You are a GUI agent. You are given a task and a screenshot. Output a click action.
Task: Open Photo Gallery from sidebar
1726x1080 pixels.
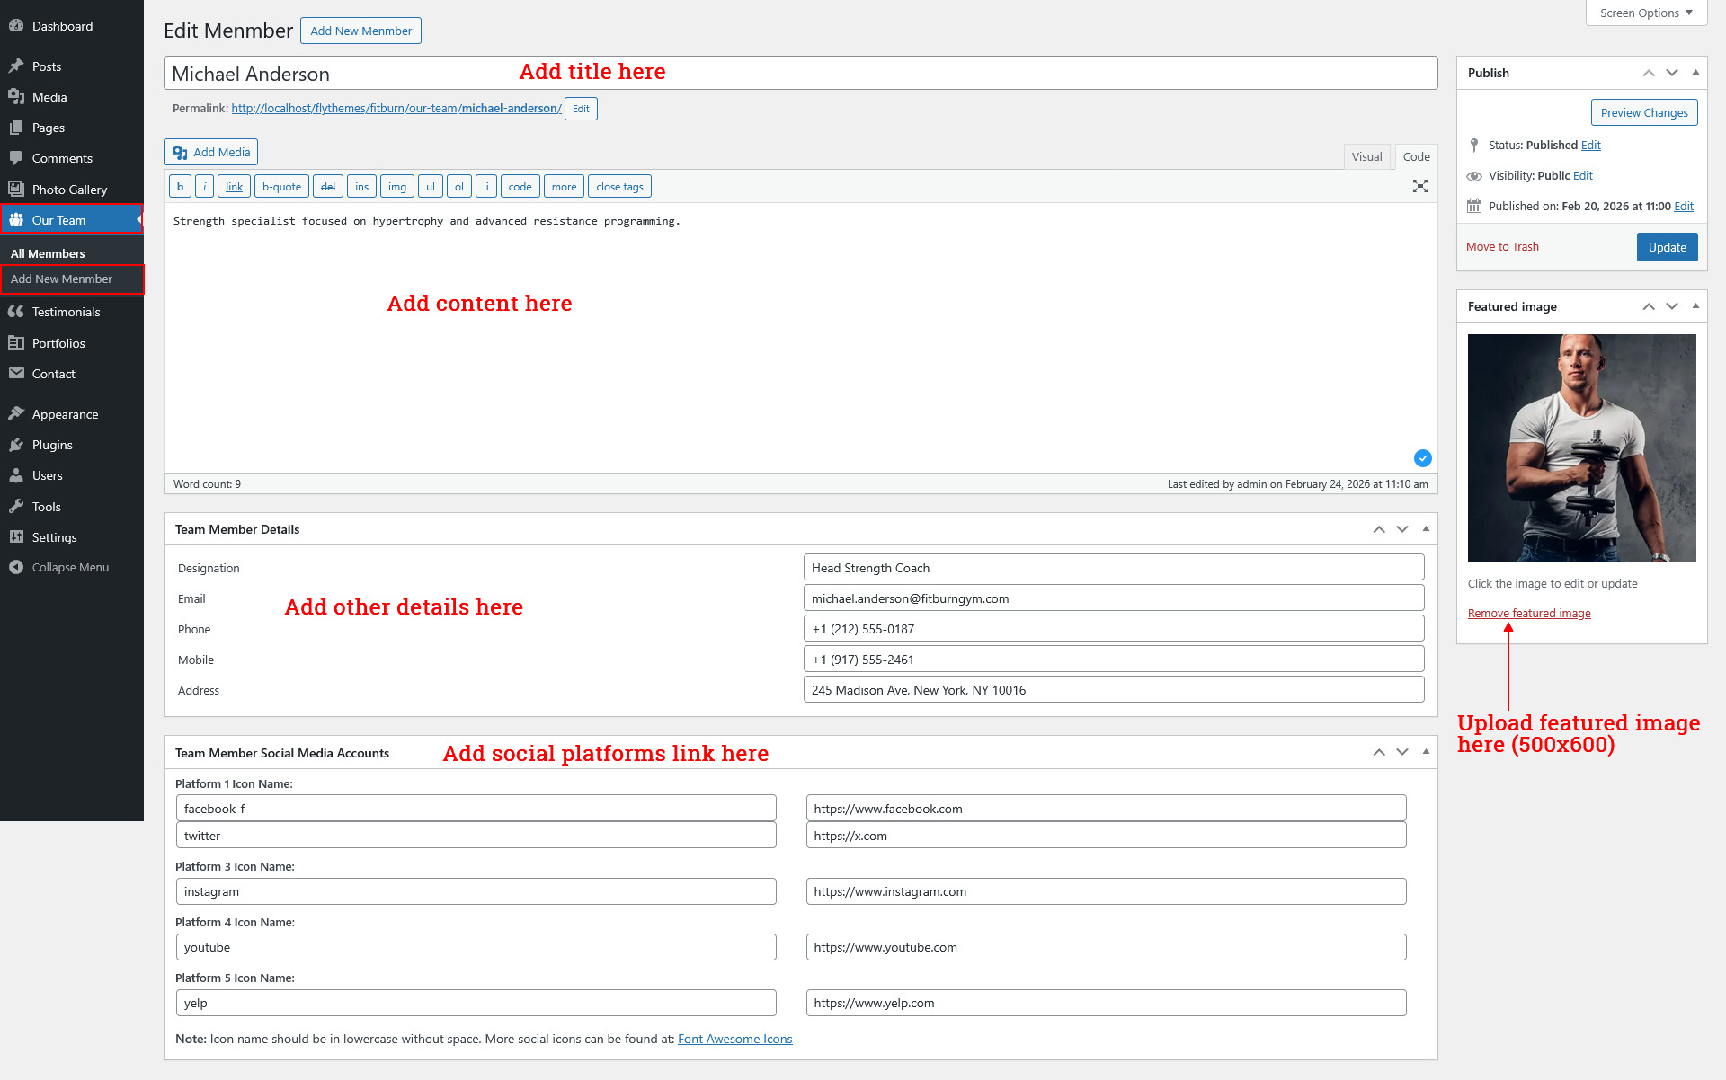[69, 190]
